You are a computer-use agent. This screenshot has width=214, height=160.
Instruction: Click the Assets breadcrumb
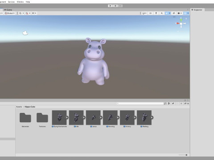[19, 107]
